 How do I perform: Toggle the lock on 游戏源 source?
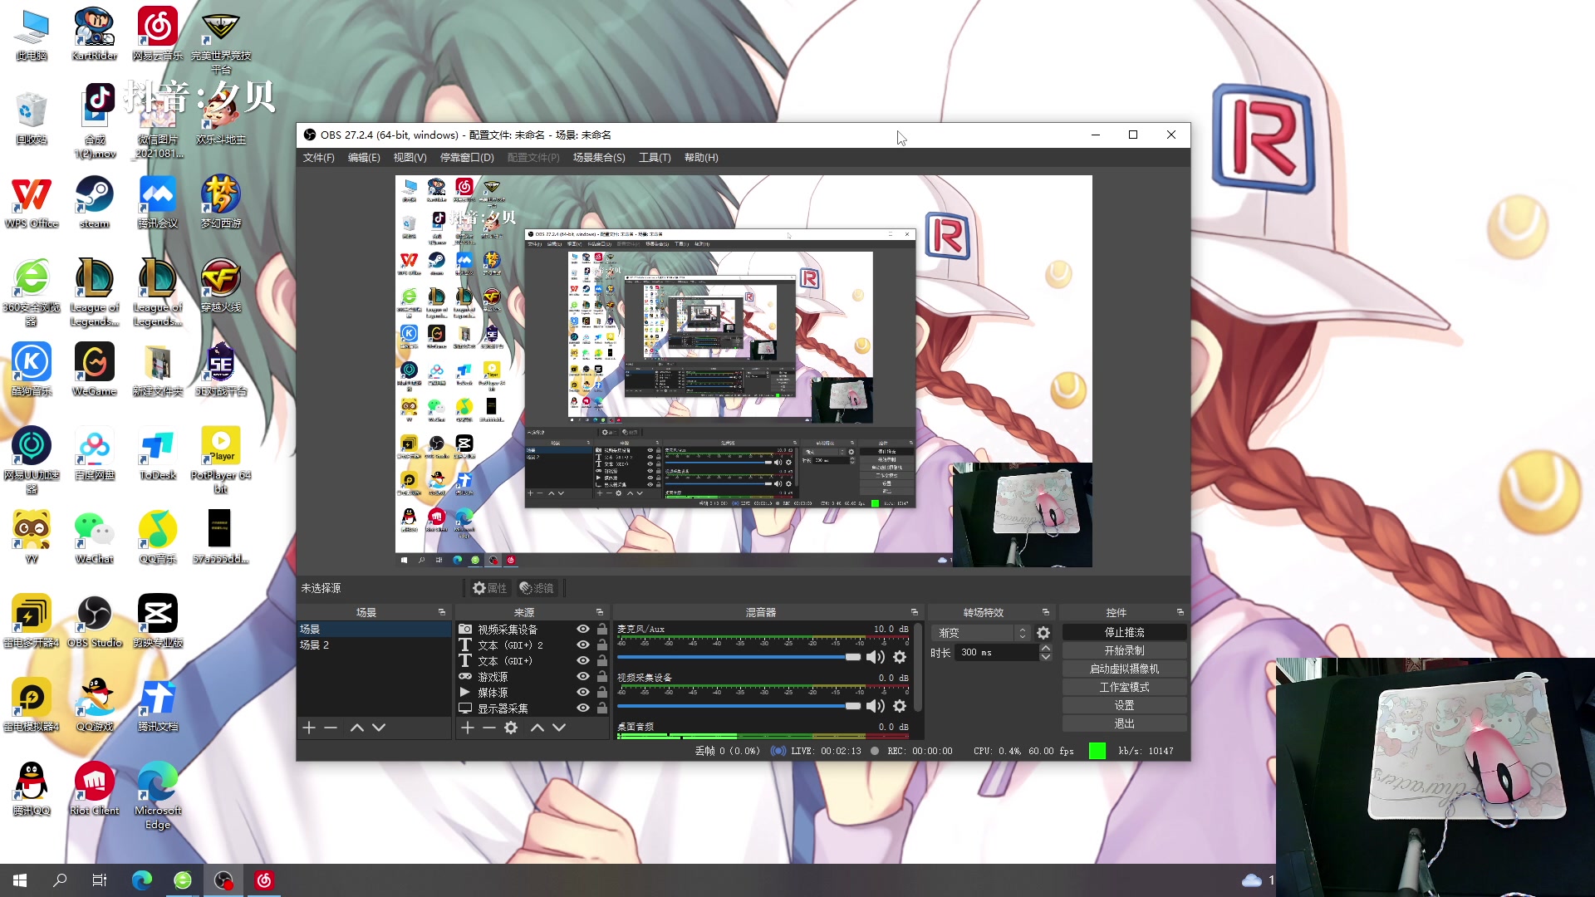[x=602, y=677]
